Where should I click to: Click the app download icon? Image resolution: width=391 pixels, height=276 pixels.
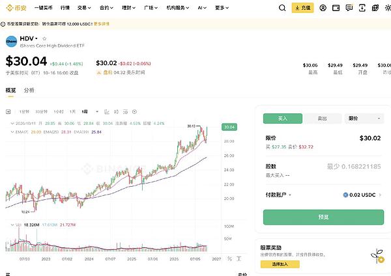pyautogui.click(x=362, y=8)
